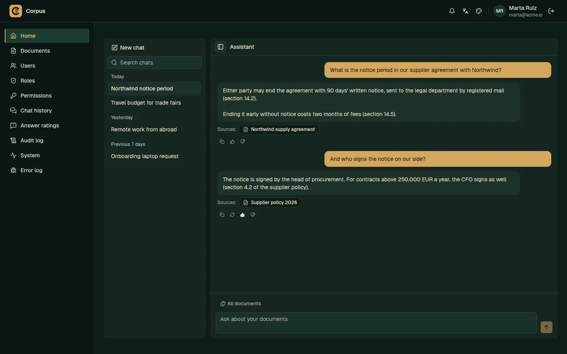Open the notifications bell
Screen dimensions: 567x354
(452, 11)
